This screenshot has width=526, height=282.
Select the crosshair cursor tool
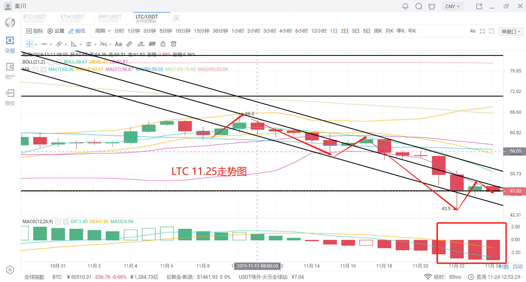(x=29, y=44)
